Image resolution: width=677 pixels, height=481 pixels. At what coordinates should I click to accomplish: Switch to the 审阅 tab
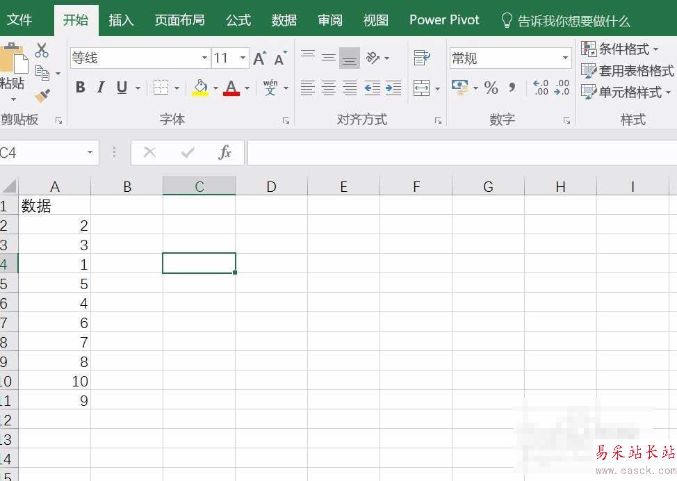click(x=330, y=20)
